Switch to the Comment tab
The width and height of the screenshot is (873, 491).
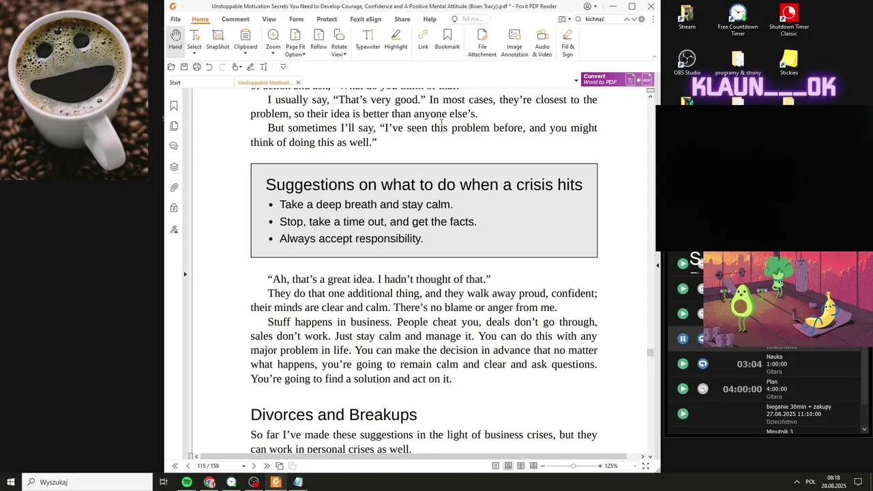coord(235,19)
